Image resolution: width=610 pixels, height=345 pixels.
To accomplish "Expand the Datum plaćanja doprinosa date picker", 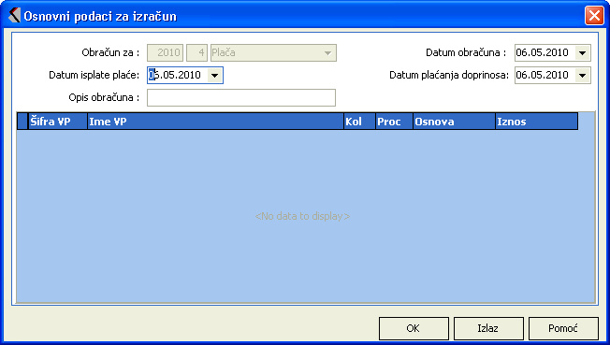I will [x=582, y=76].
